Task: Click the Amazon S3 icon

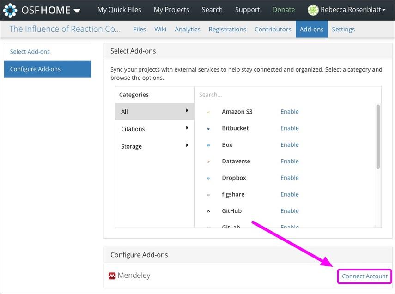Action: (208, 112)
